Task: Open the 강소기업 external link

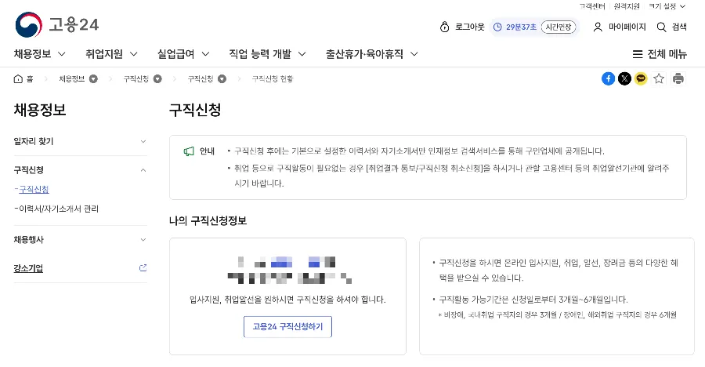Action: point(80,268)
